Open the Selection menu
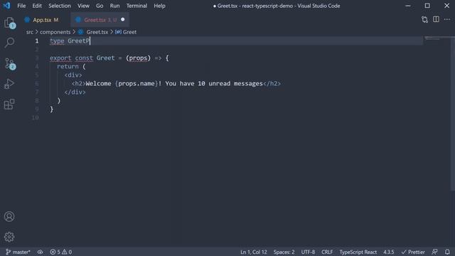455x256 pixels. tap(60, 6)
